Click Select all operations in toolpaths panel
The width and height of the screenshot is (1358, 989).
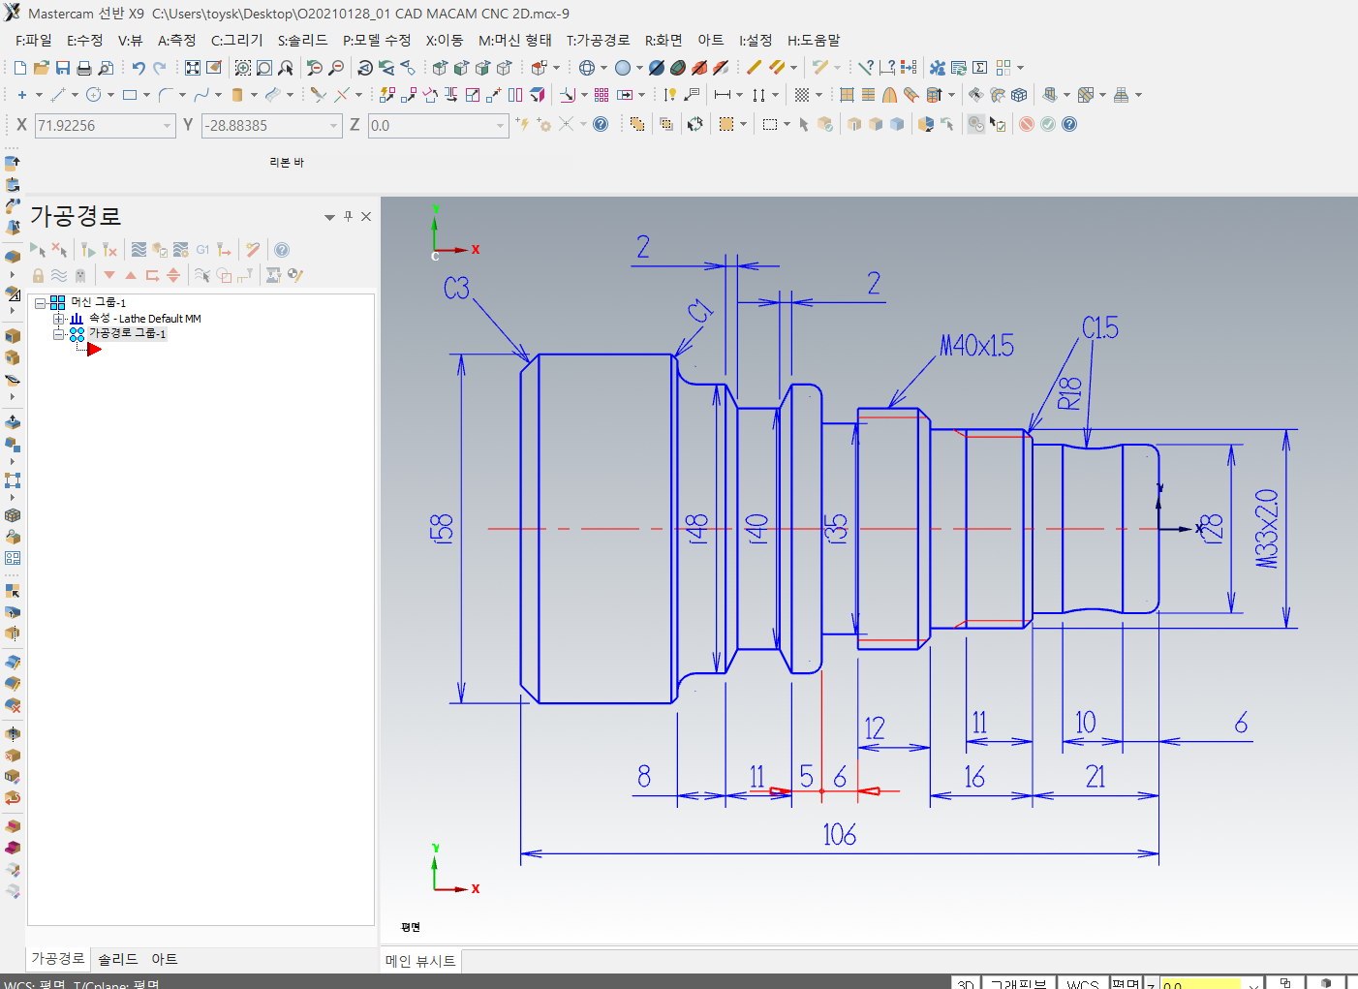tap(38, 250)
